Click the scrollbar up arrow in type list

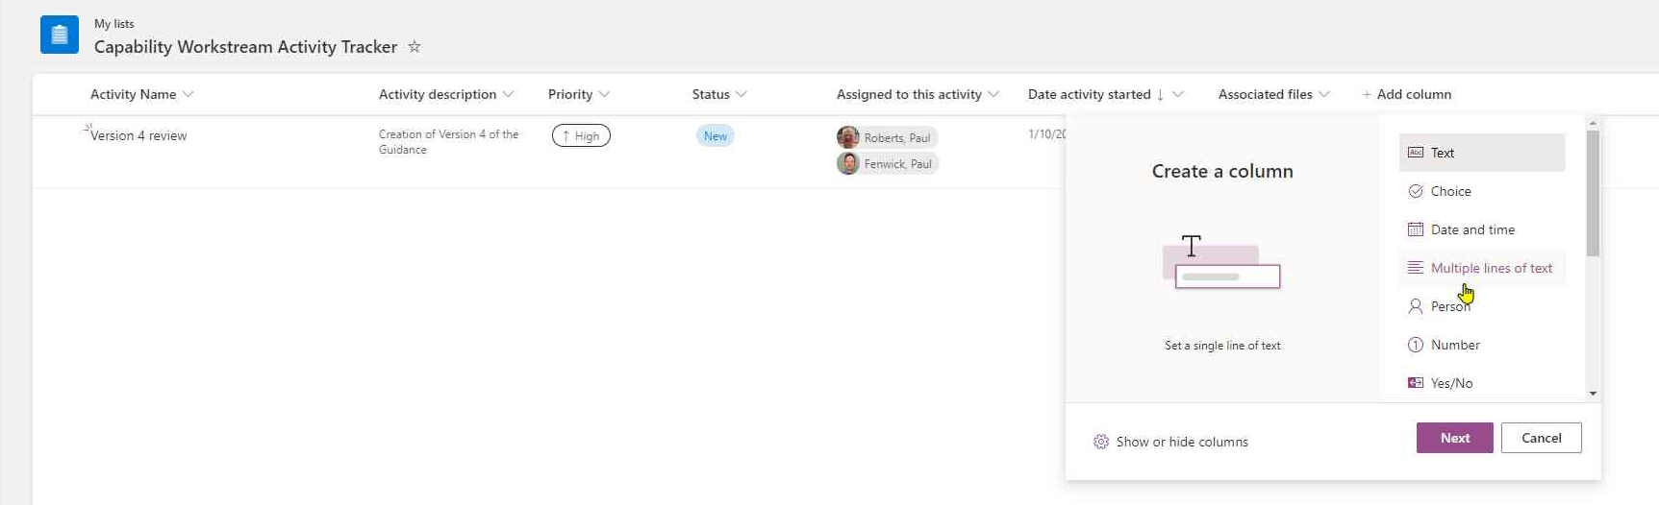tap(1593, 123)
